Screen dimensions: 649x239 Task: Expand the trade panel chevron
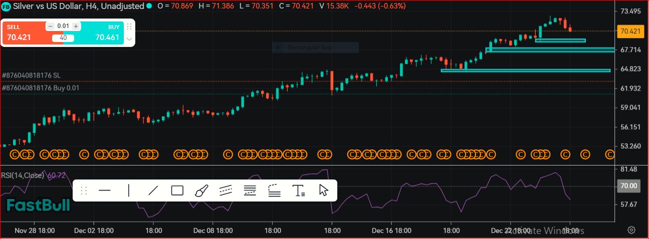pyautogui.click(x=129, y=38)
